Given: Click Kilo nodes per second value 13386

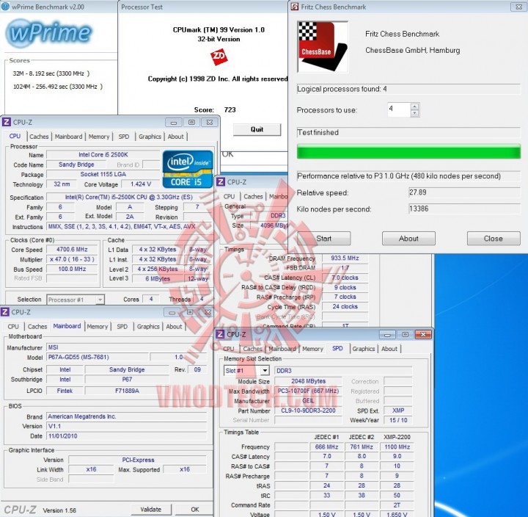Looking at the screenshot, I should click(464, 209).
